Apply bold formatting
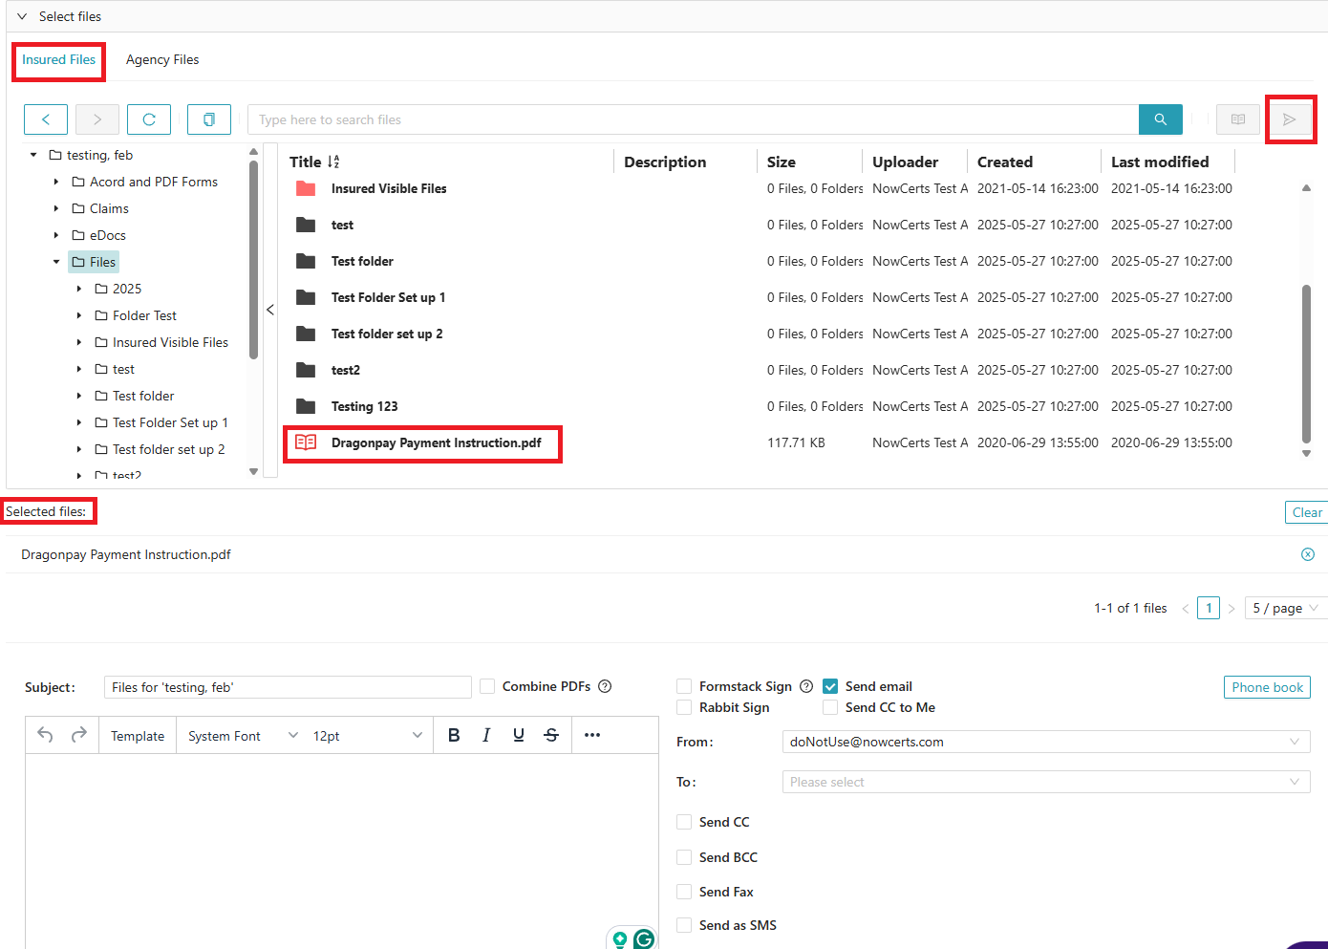 [x=454, y=735]
